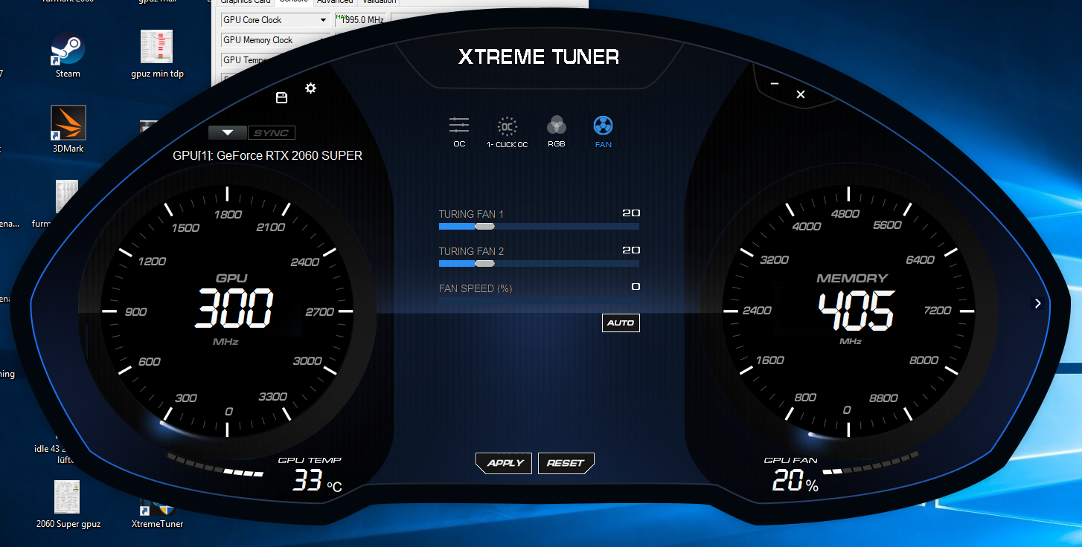Click the GPU[1]: GeForce RTX 2060 SUPER label
Screen dimensions: 1082x547
[268, 156]
